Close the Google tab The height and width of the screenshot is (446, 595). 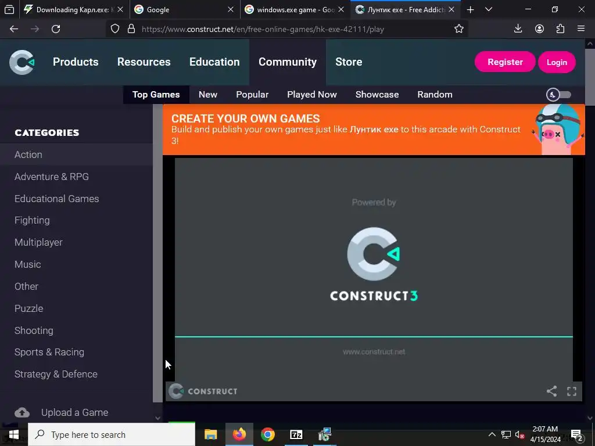pos(231,9)
